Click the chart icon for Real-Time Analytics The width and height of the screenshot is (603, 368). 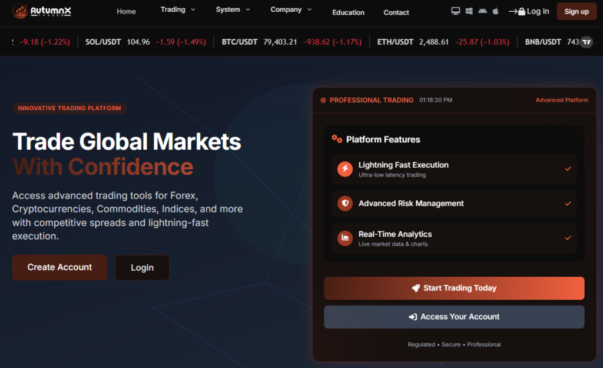[345, 238]
